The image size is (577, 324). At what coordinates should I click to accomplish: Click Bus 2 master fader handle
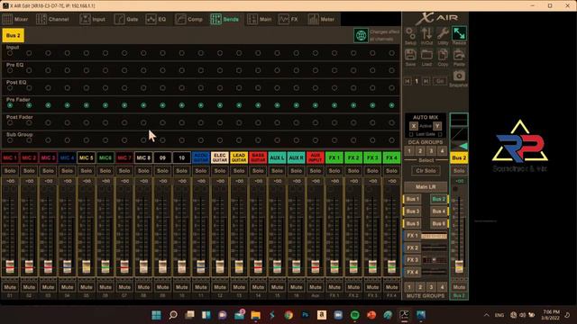459,266
